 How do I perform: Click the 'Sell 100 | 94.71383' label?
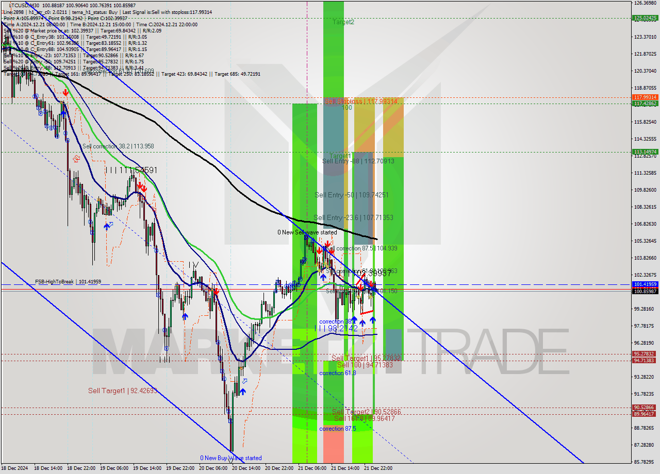(365, 365)
